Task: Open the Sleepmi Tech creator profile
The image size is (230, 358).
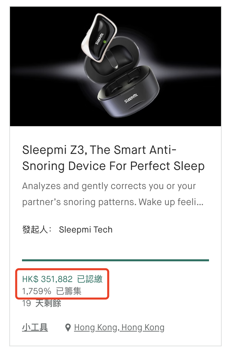Action: (86, 230)
